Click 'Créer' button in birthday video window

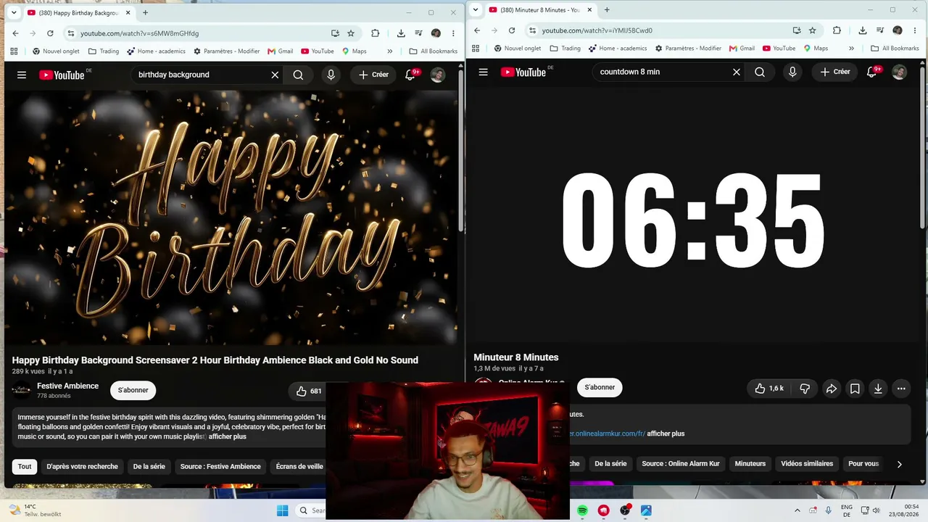pyautogui.click(x=374, y=75)
